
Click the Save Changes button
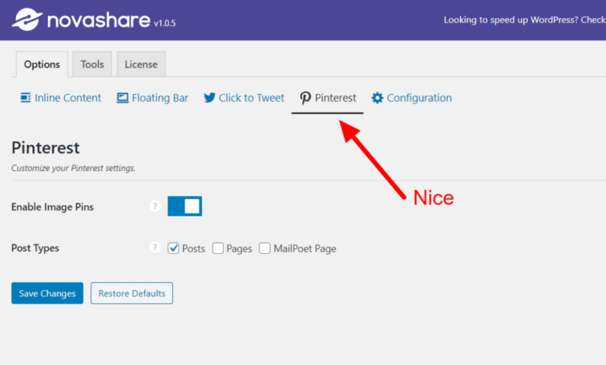pos(47,293)
